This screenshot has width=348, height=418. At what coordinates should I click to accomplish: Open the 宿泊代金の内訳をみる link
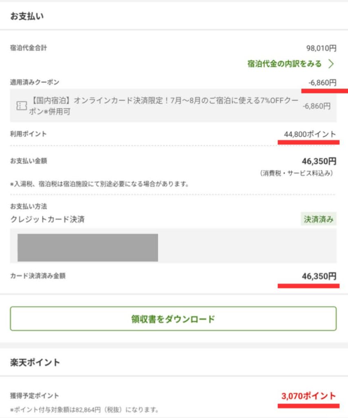coord(284,64)
